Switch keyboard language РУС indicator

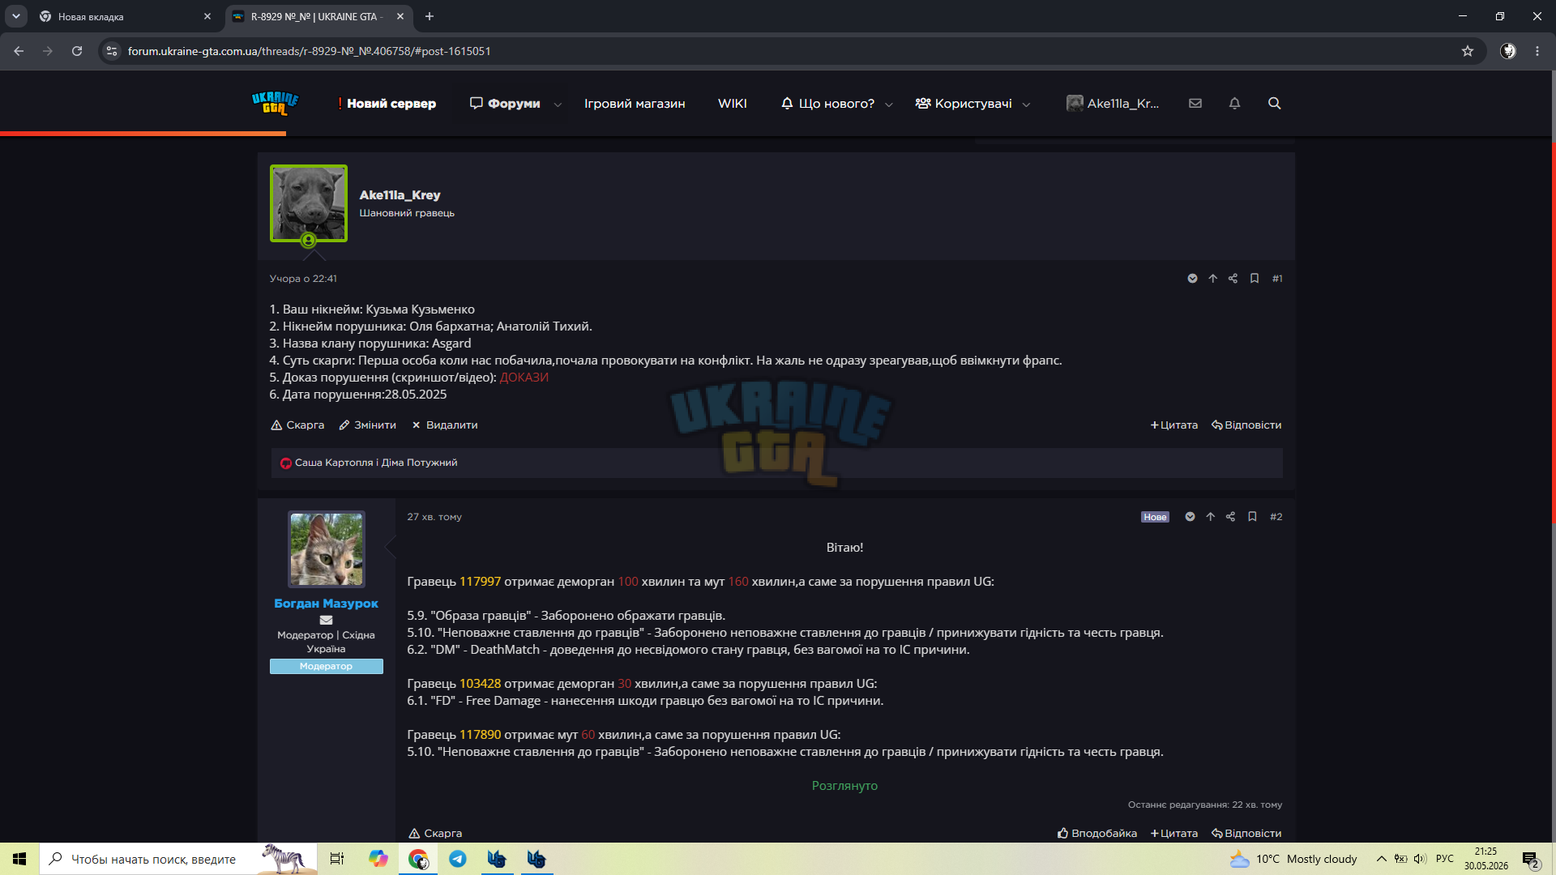click(1445, 859)
